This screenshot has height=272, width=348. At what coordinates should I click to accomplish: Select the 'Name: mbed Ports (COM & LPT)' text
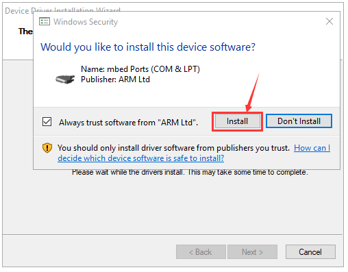click(140, 69)
